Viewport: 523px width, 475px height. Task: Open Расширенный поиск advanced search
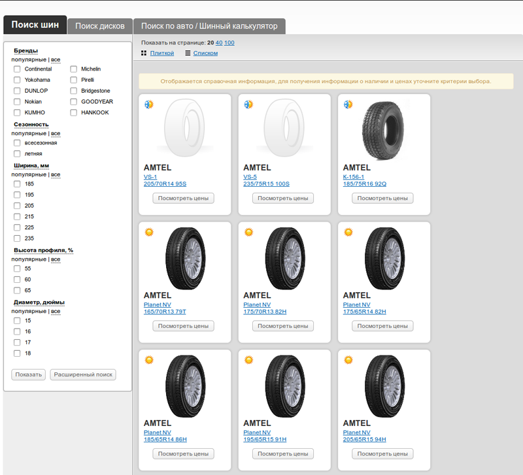(83, 374)
